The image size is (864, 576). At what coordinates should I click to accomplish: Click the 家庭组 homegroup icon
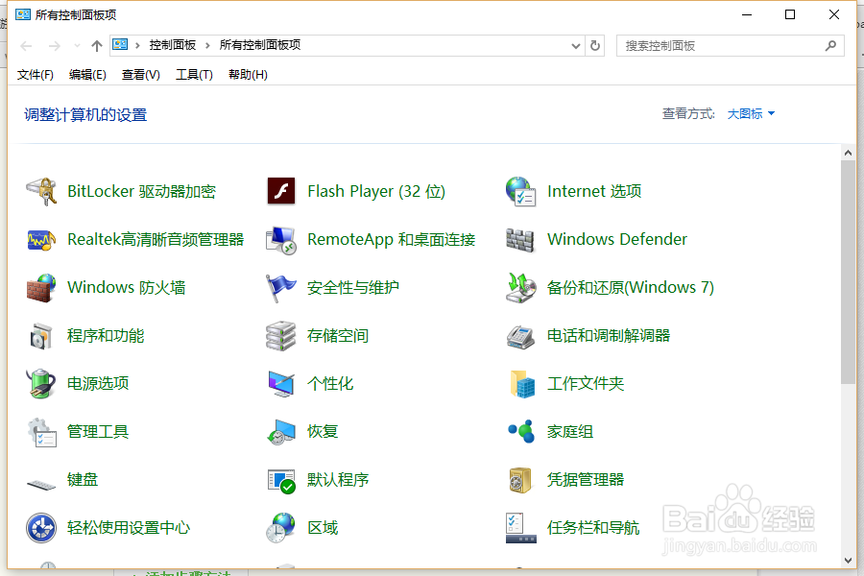click(521, 432)
